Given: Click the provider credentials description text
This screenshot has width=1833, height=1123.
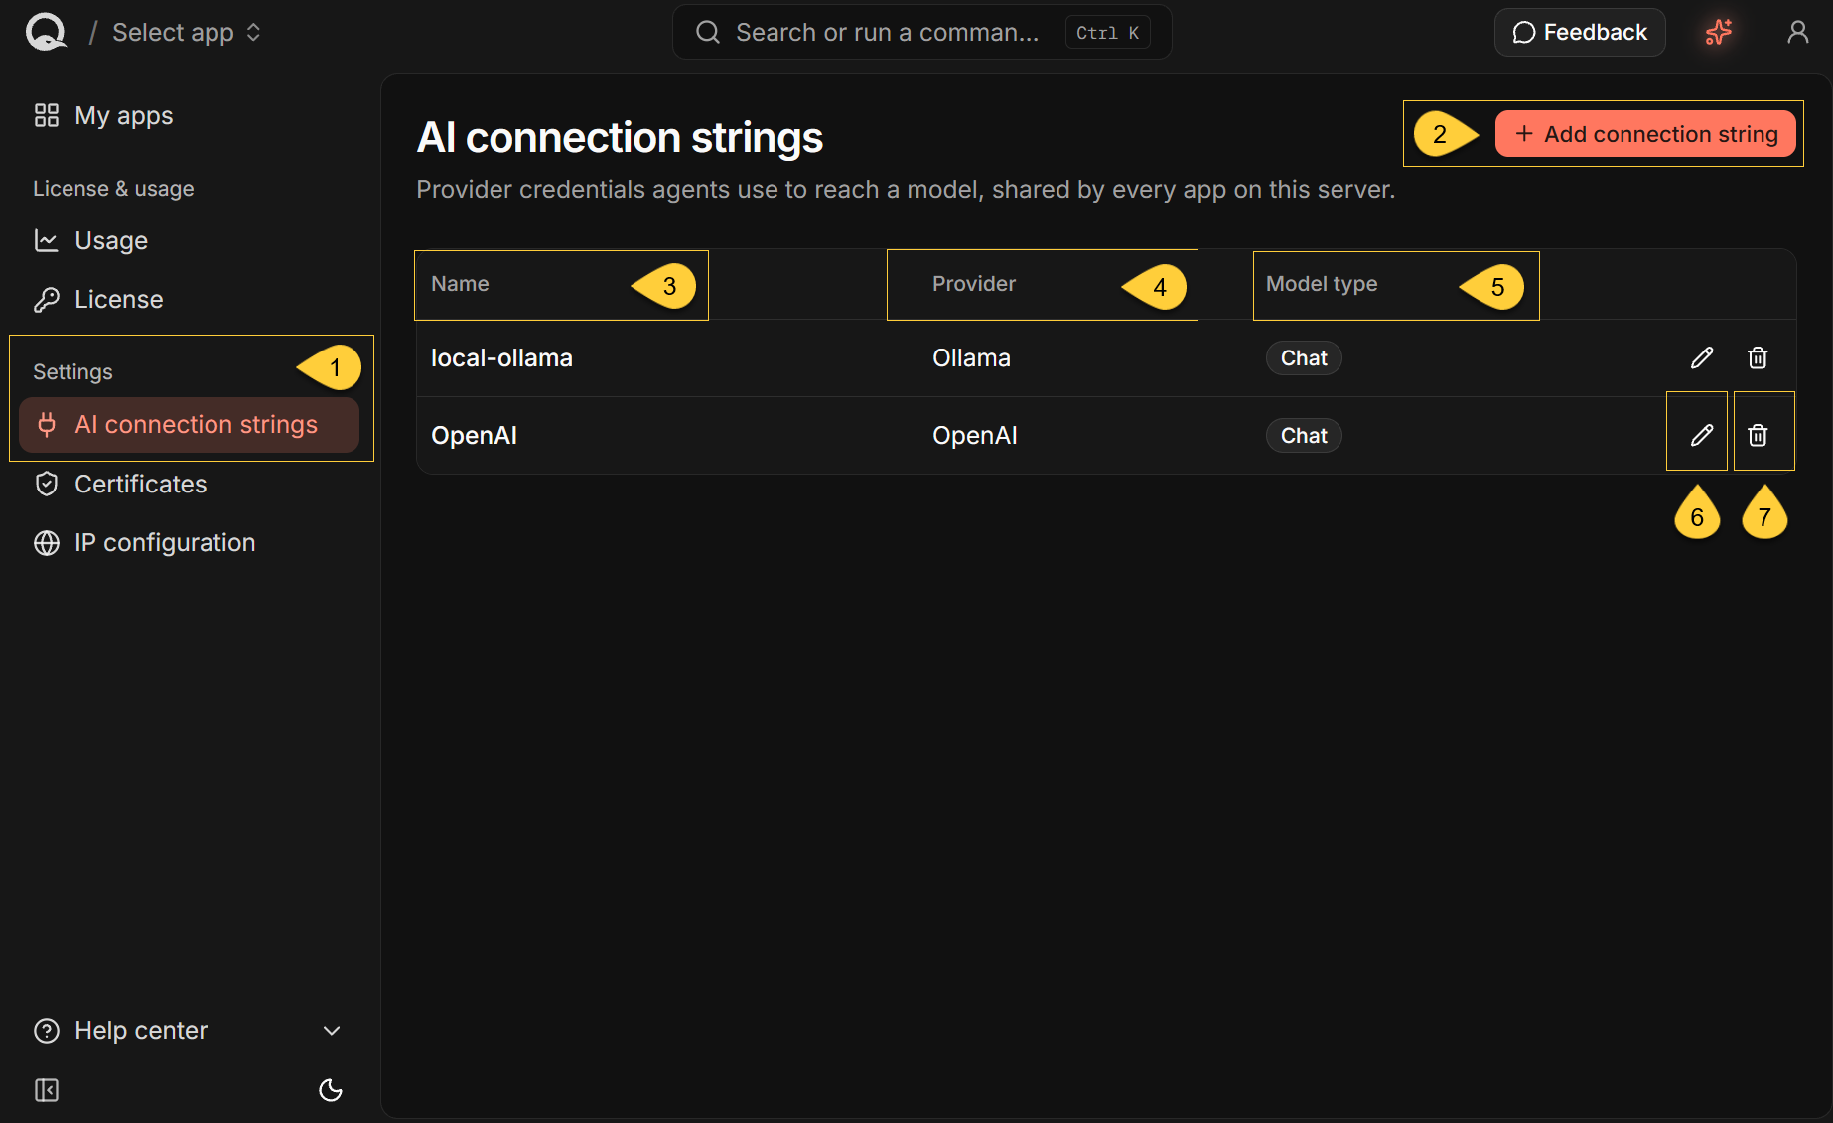Looking at the screenshot, I should [906, 190].
